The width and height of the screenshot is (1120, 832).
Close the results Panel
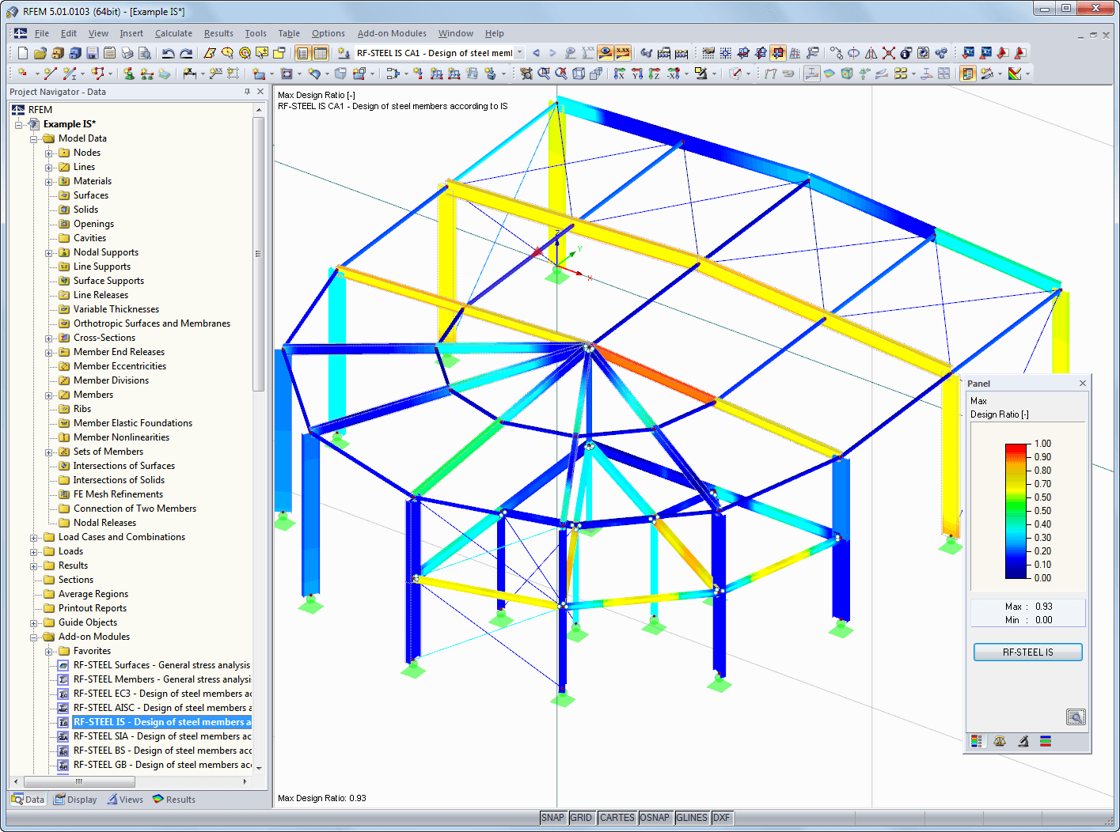tap(1082, 384)
